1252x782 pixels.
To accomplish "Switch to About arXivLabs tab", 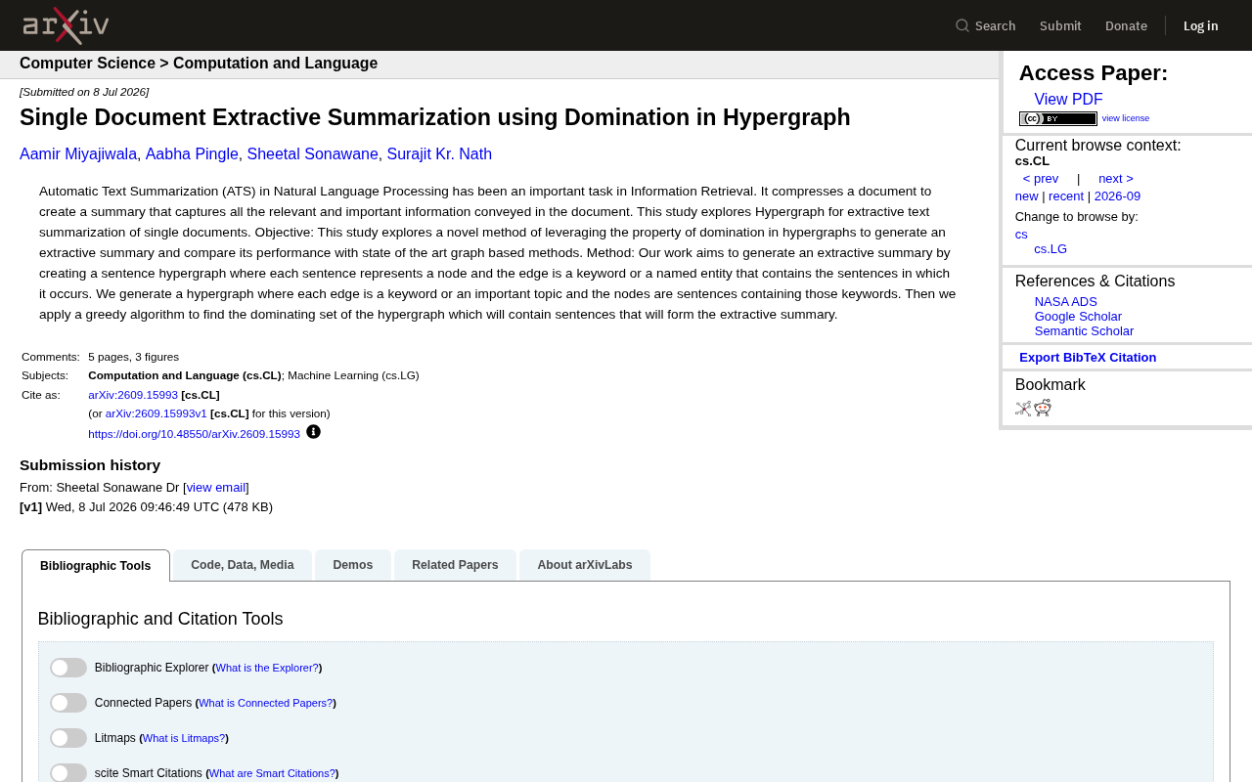I will (x=585, y=565).
